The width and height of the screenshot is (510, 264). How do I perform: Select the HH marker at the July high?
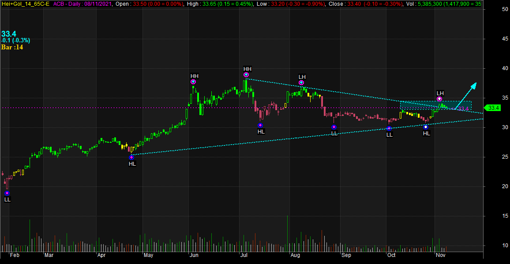click(246, 75)
